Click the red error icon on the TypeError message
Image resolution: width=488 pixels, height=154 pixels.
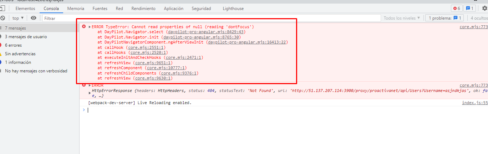coord(84,26)
